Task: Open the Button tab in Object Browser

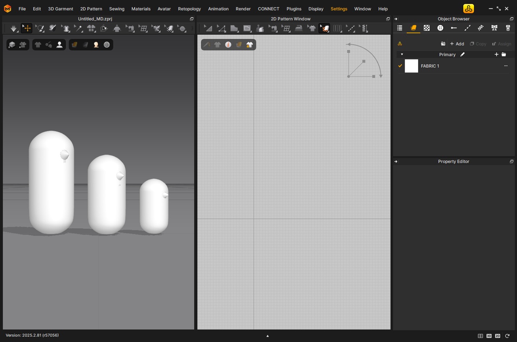Action: pos(440,28)
